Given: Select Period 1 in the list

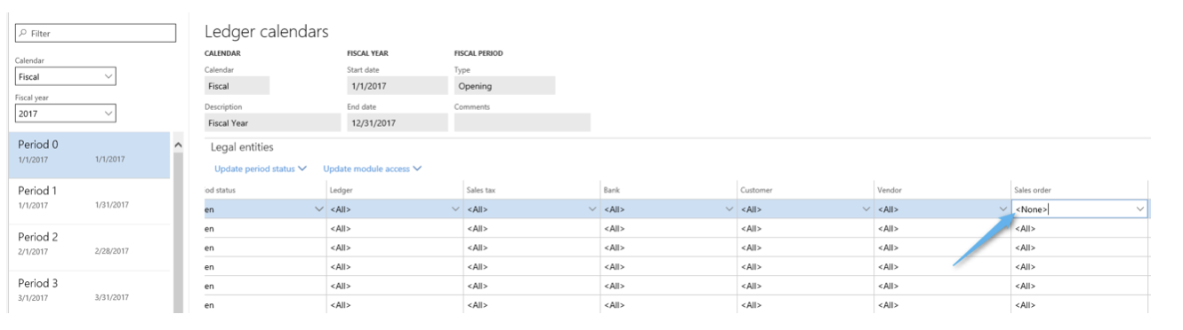Looking at the screenshot, I should (x=89, y=201).
